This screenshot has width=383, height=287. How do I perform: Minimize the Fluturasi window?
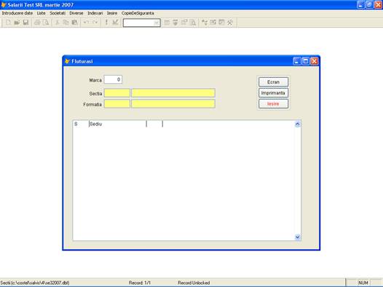[297, 61]
